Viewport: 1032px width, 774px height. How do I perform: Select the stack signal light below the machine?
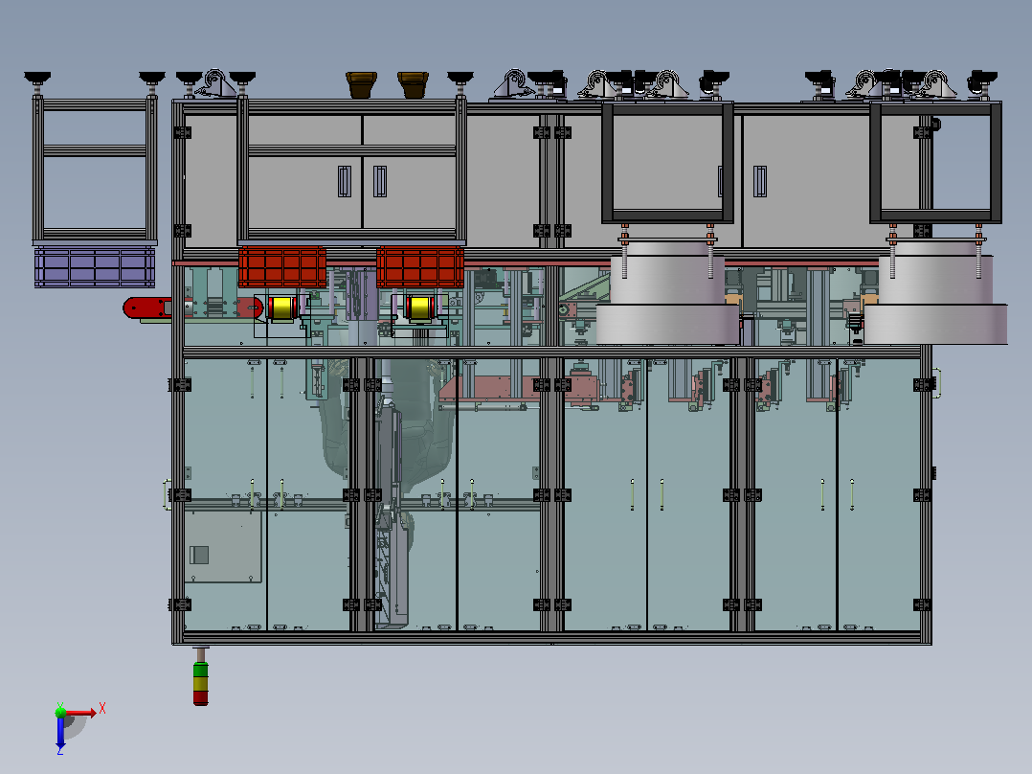(201, 676)
